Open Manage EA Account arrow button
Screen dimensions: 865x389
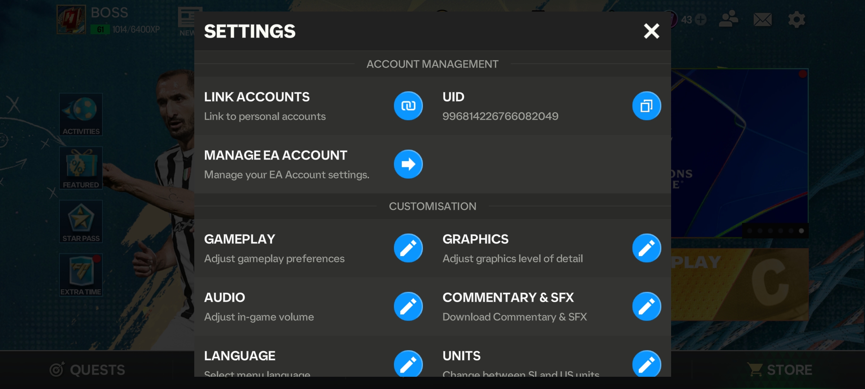(x=408, y=164)
